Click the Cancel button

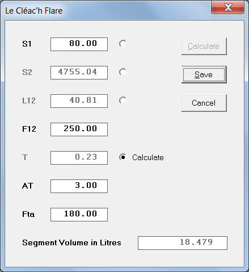click(x=204, y=103)
